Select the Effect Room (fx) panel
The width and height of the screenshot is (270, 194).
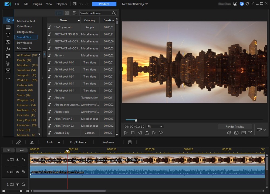click(x=8, y=49)
